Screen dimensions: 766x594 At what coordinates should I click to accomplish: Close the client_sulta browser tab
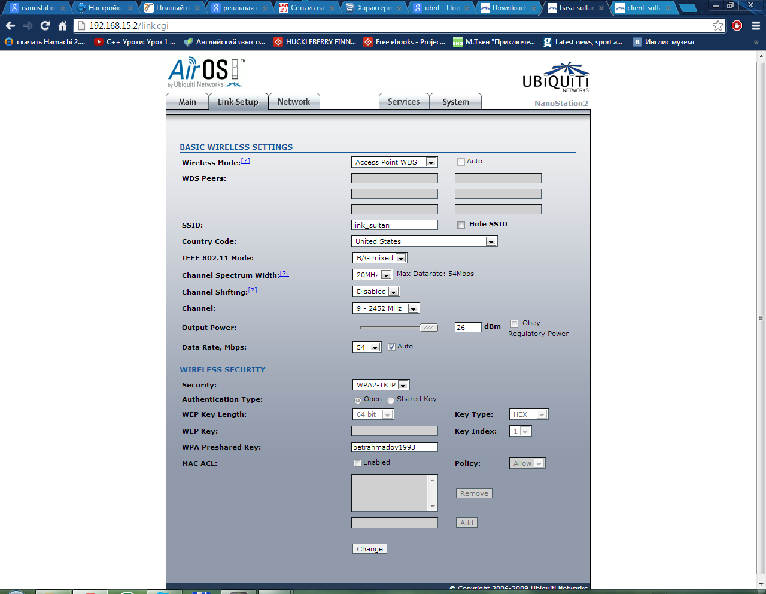coord(668,8)
